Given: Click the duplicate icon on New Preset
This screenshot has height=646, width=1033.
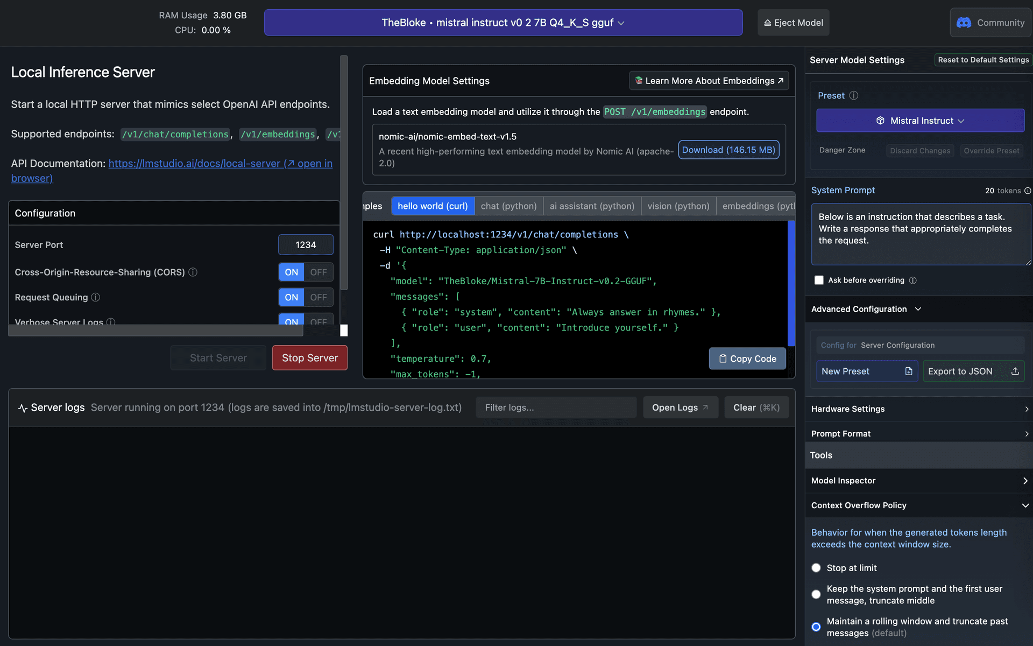Looking at the screenshot, I should [x=909, y=371].
